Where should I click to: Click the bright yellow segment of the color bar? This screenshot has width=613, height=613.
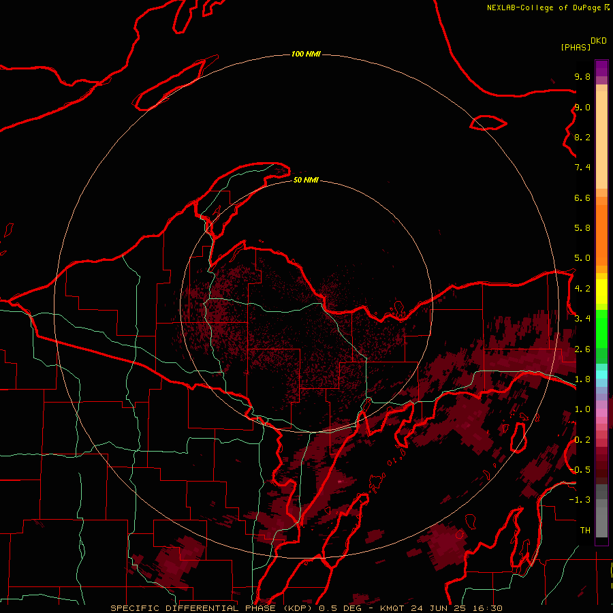pos(601,292)
